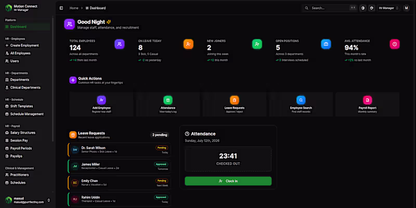Open Rahim Uddin leave request
The width and height of the screenshot is (416, 208).
120,199
